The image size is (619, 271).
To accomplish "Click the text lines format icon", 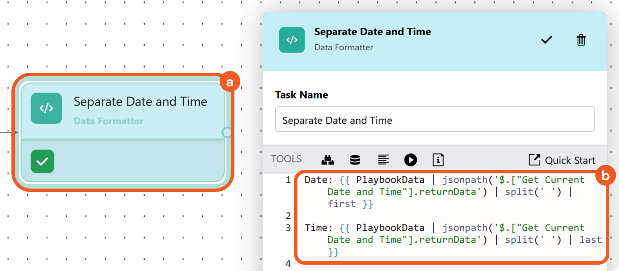I will (x=383, y=160).
